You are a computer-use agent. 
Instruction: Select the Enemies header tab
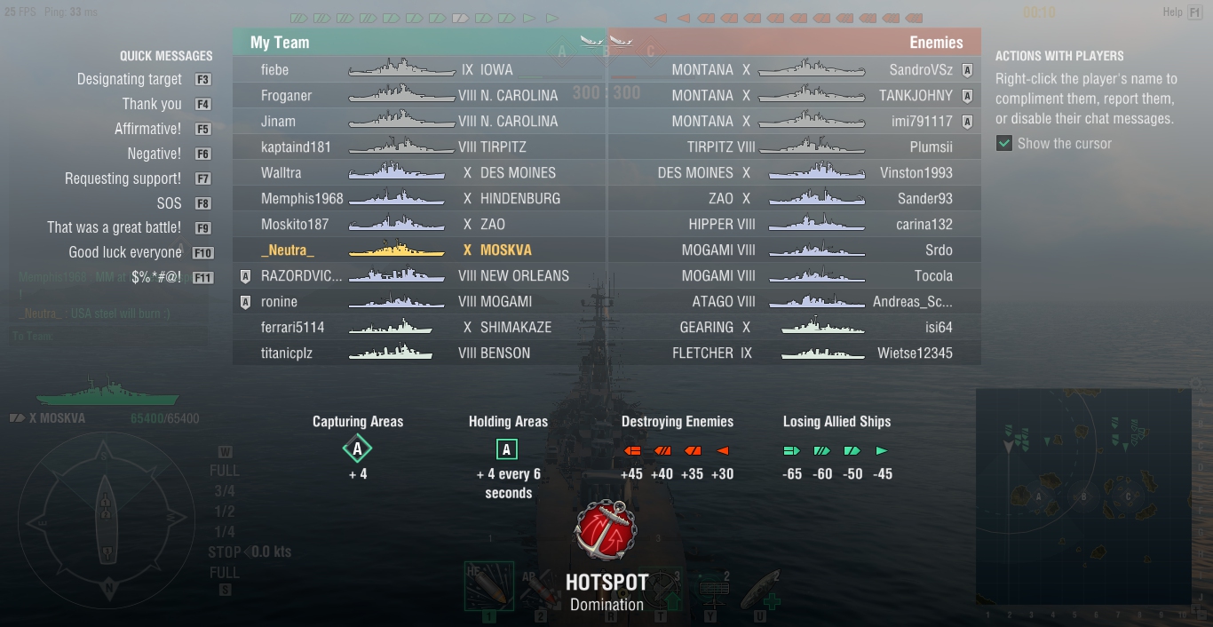[795, 42]
